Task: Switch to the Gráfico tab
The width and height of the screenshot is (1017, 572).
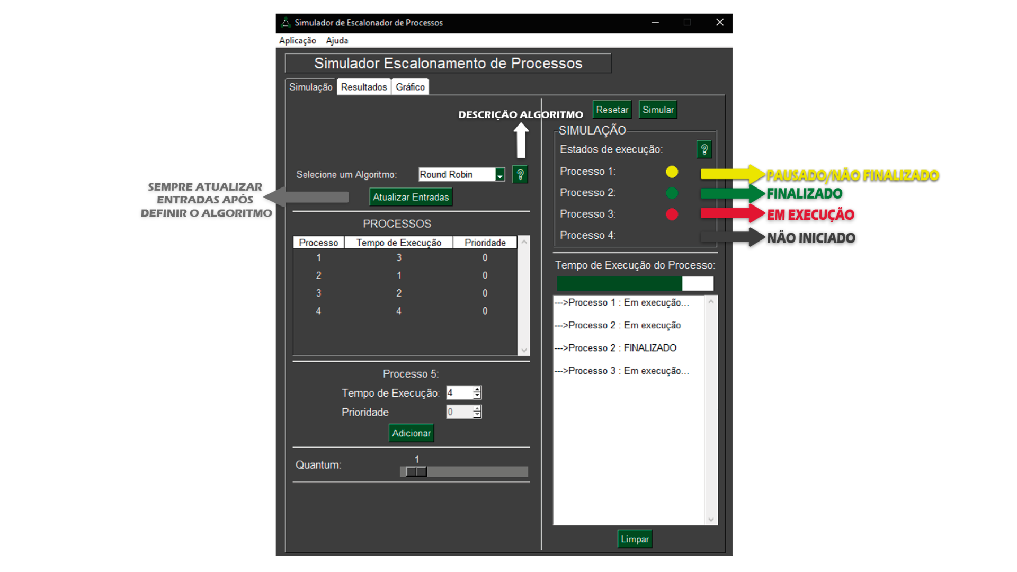Action: [x=410, y=86]
